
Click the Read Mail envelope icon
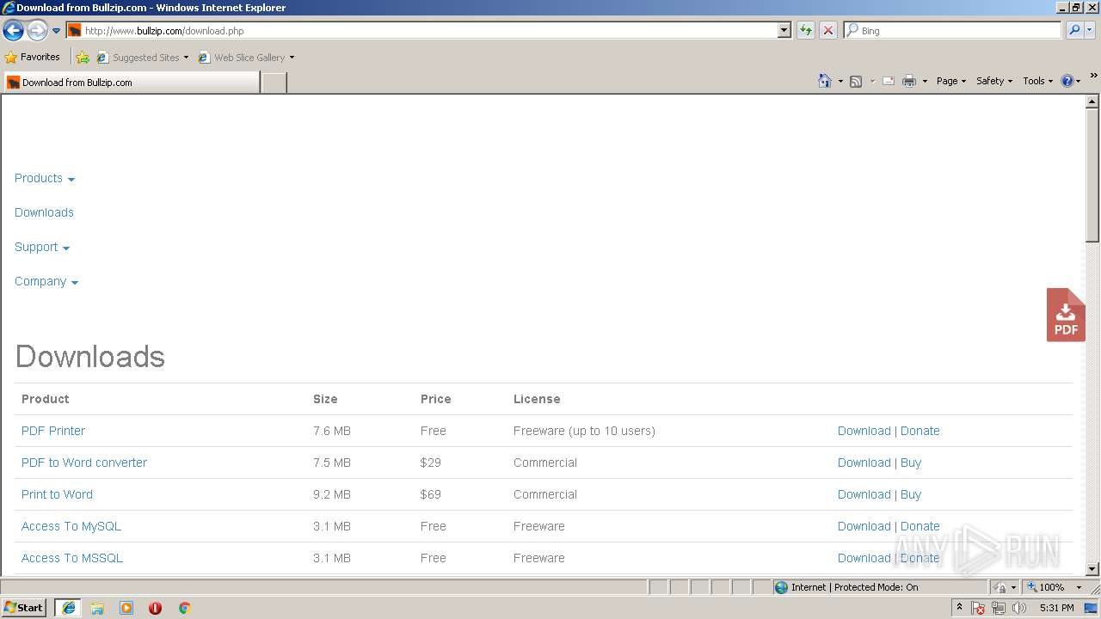pyautogui.click(x=889, y=81)
